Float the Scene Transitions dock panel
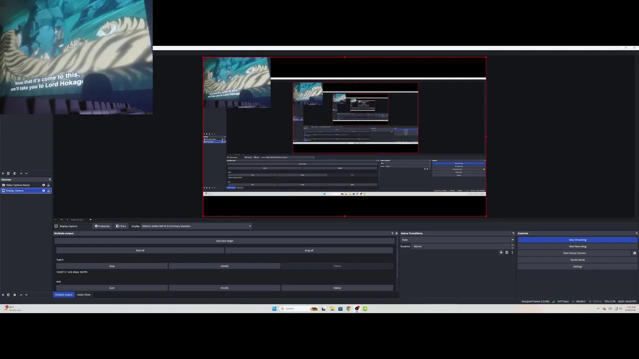Screen dimensions: 639x359 click(513, 233)
